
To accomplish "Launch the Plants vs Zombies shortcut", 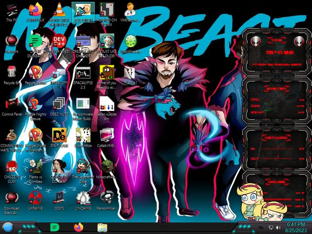I will pyautogui.click(x=35, y=172).
